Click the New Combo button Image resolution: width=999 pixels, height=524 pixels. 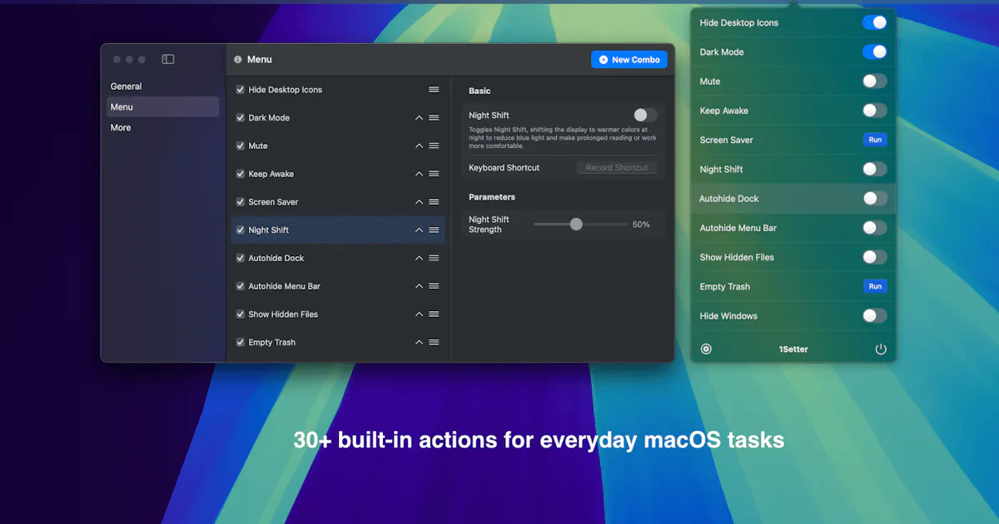tap(629, 60)
